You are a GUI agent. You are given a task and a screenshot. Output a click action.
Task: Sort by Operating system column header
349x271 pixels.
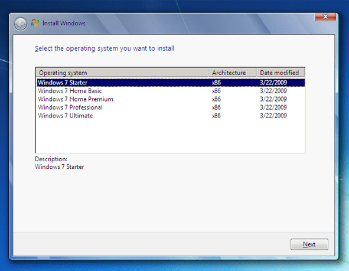122,73
